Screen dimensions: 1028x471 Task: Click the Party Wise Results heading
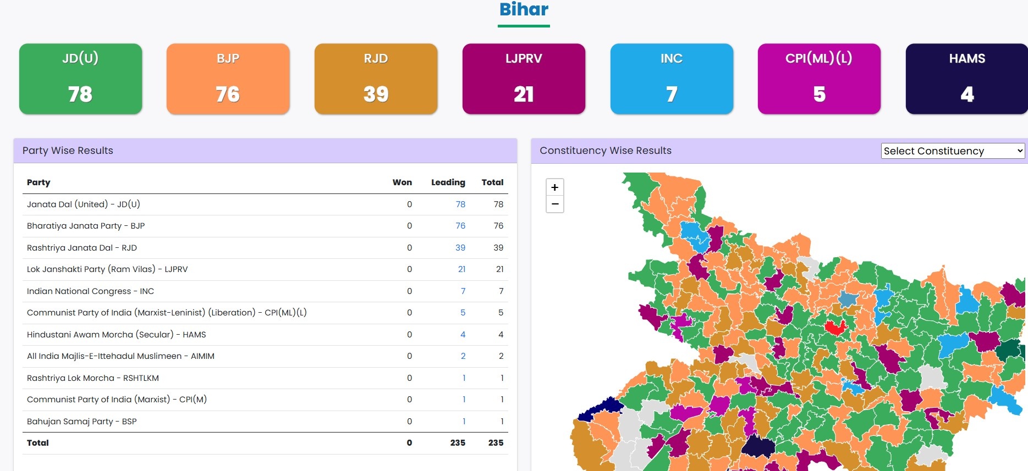pos(68,151)
